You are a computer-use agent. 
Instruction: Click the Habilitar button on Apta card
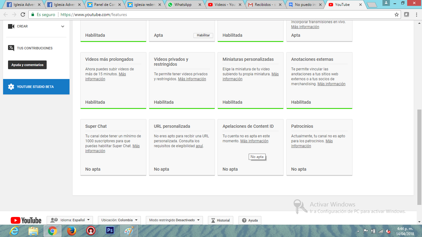click(203, 35)
